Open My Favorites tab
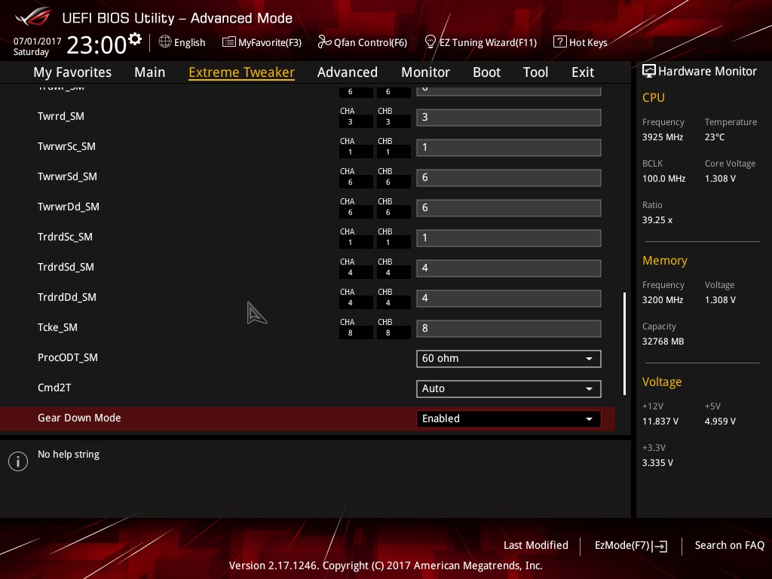This screenshot has height=579, width=772. [x=72, y=72]
